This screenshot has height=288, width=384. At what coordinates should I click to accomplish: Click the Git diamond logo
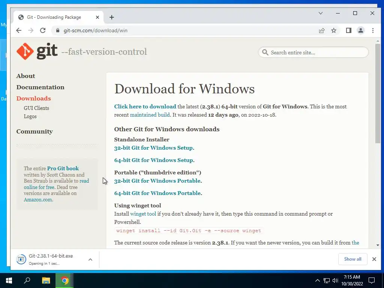point(25,51)
